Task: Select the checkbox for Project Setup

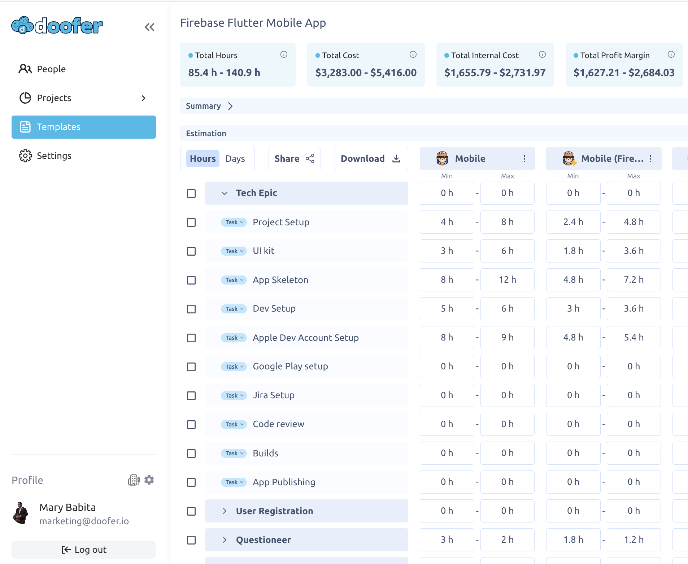Action: 191,222
